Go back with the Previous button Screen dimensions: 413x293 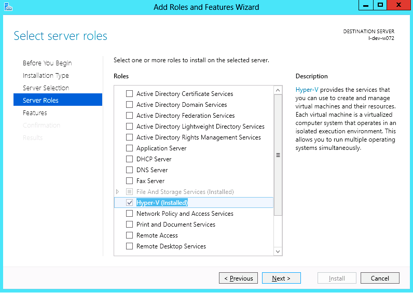(x=238, y=278)
